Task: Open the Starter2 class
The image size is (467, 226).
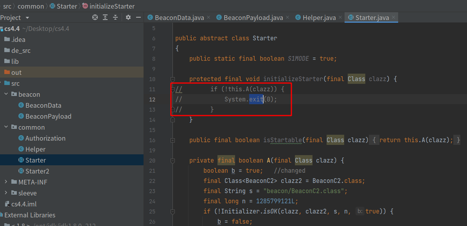Action: click(x=37, y=171)
